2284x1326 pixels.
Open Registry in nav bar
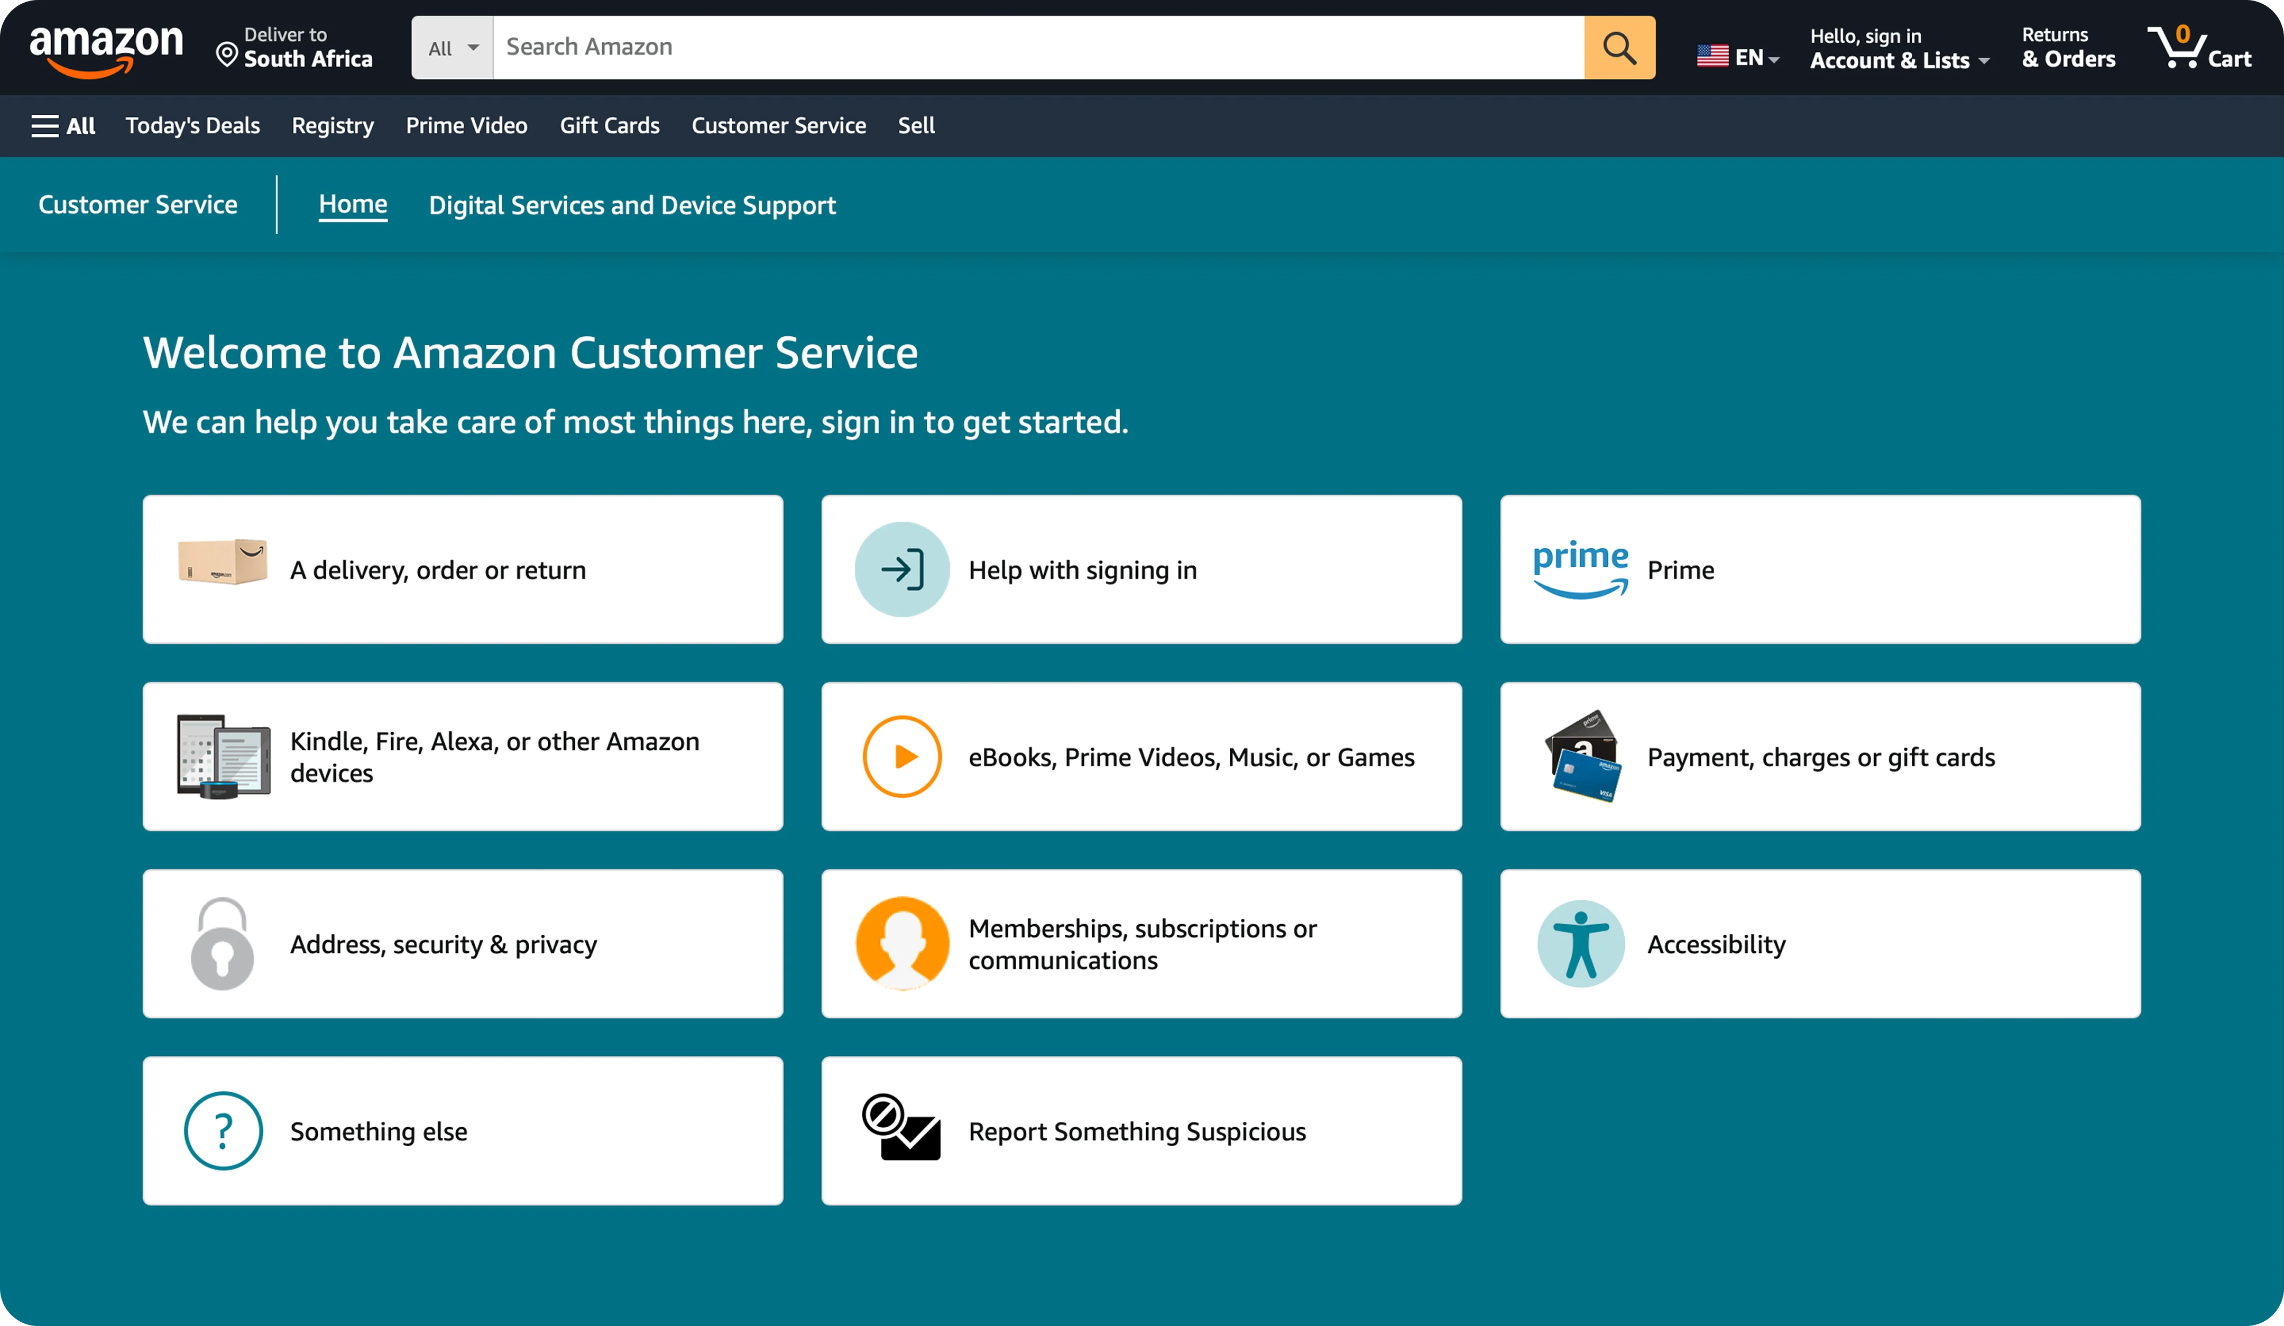coord(333,126)
